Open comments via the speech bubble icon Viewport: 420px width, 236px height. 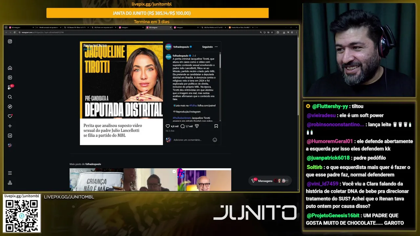tap(182, 126)
